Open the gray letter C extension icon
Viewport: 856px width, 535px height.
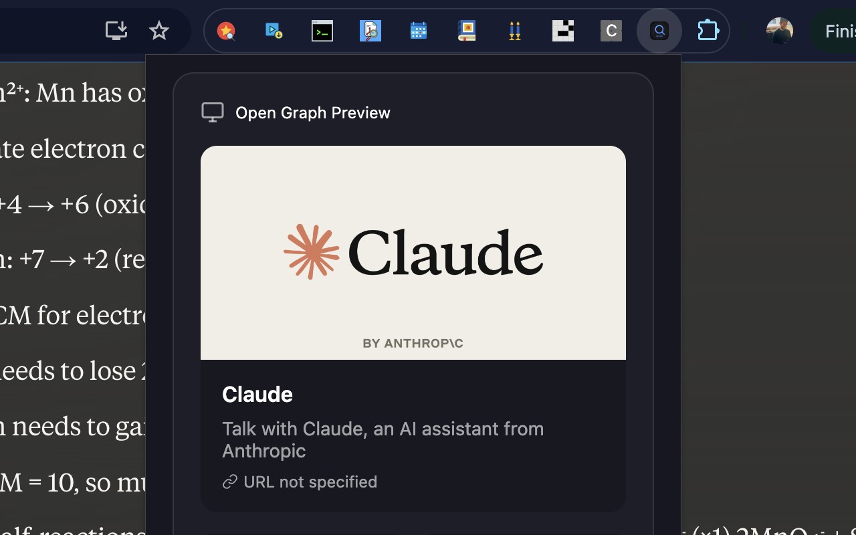(x=611, y=31)
